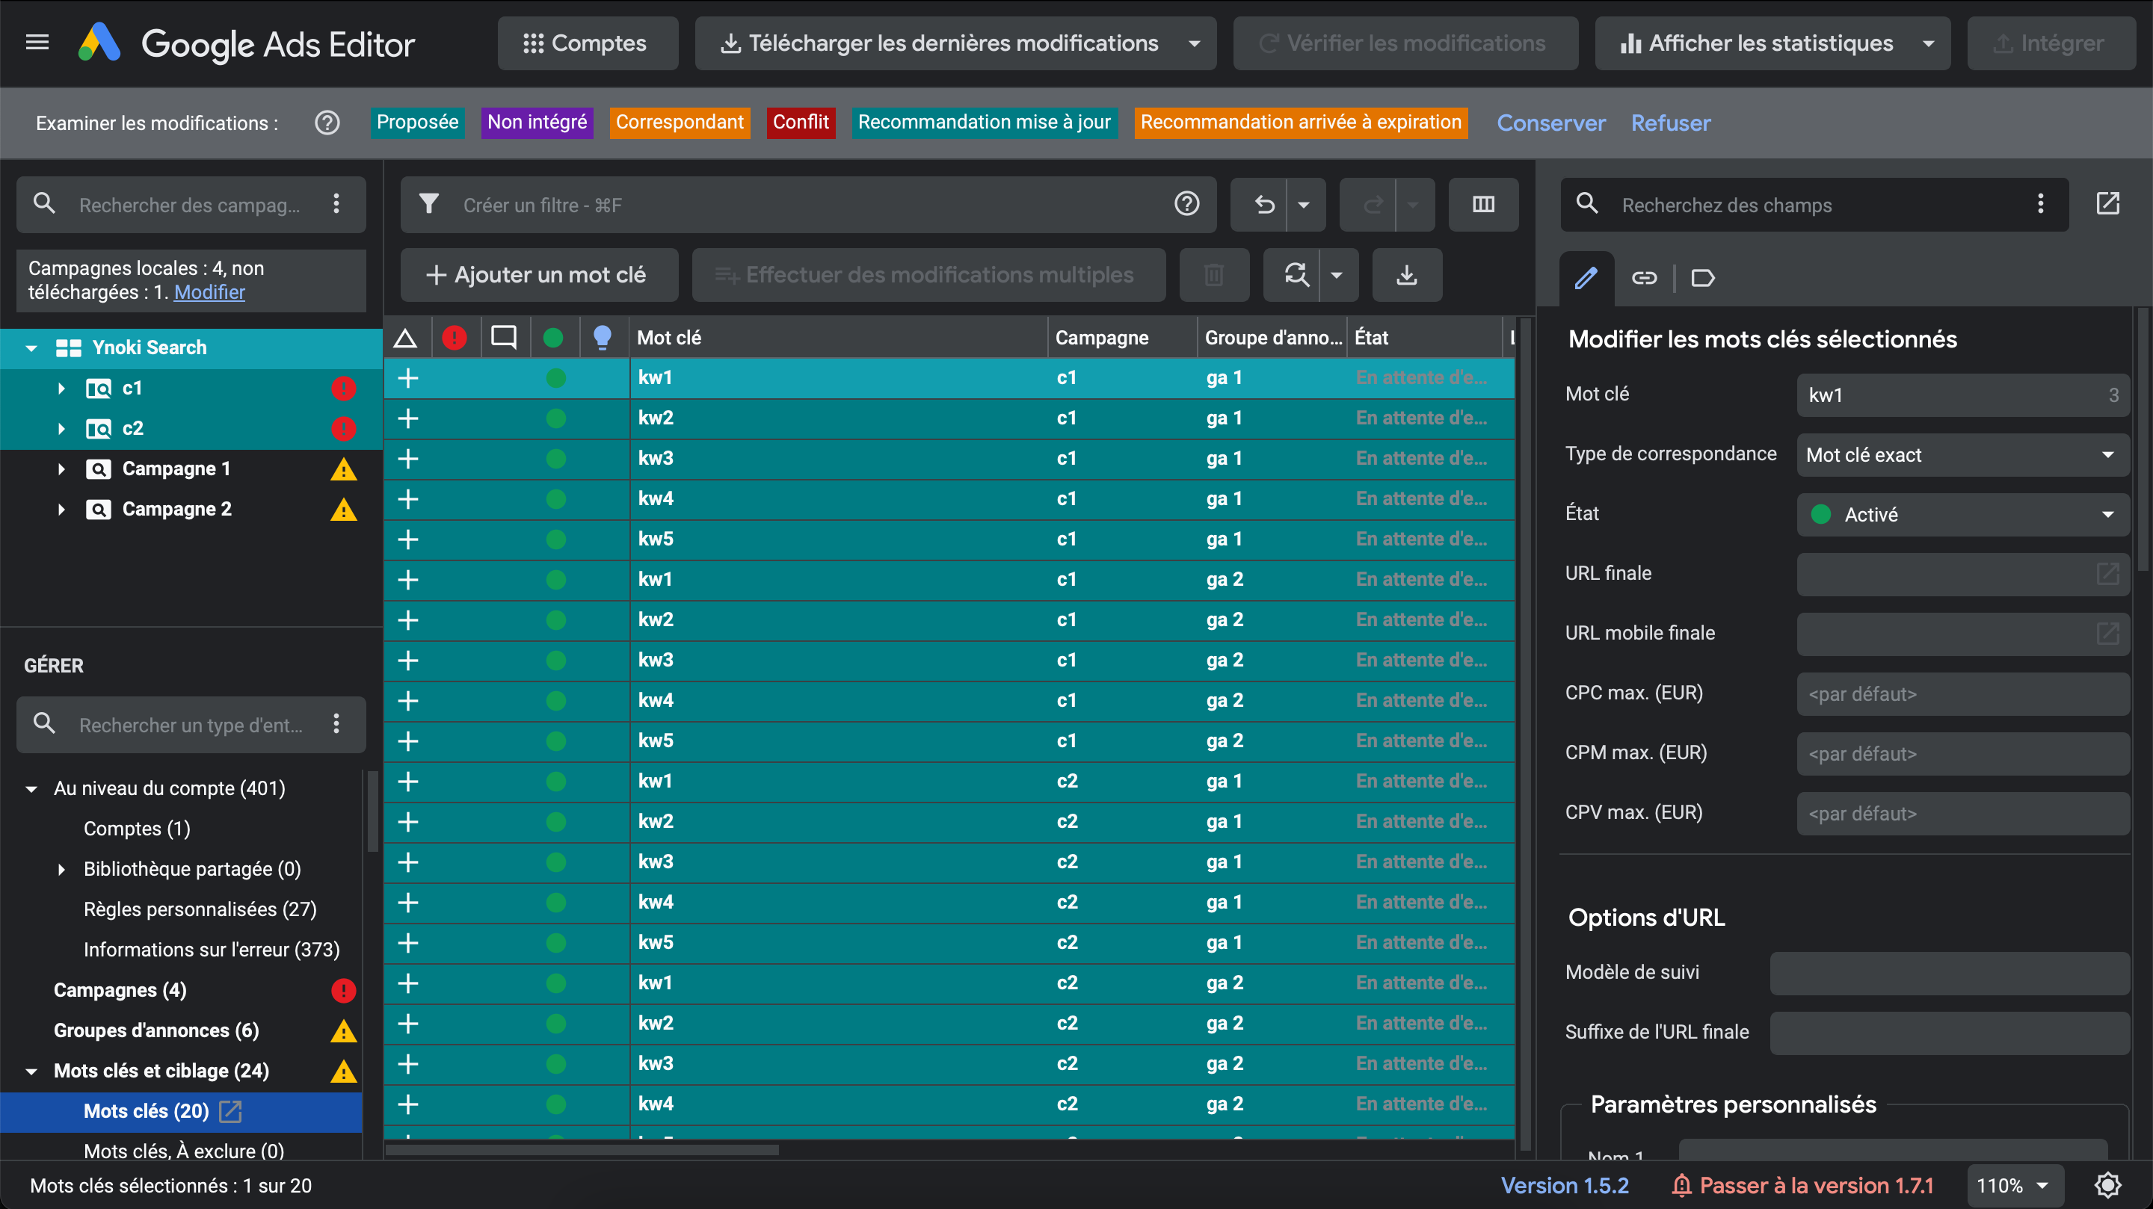Click Ajouter un mot clé button

[x=539, y=275]
